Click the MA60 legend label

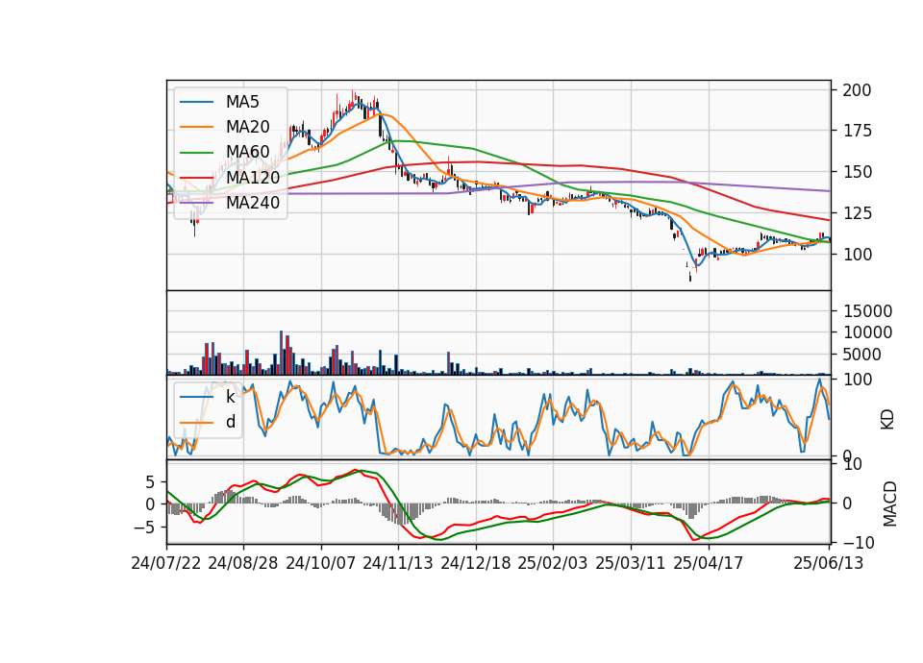point(247,152)
